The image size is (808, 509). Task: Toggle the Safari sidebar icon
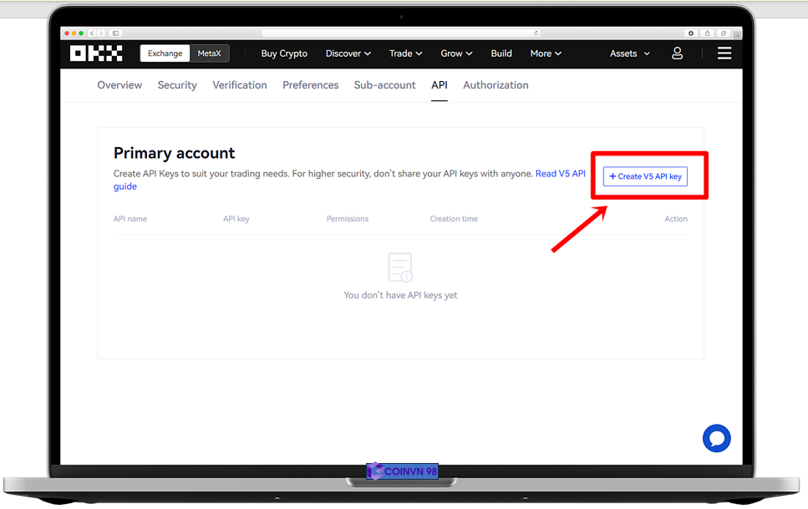(x=116, y=33)
